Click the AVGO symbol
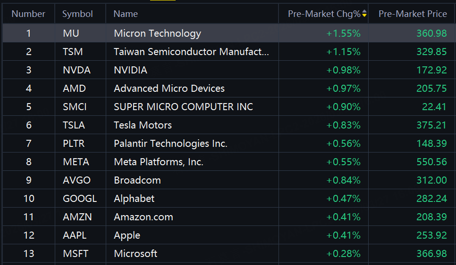This screenshot has width=456, height=265. coord(76,180)
